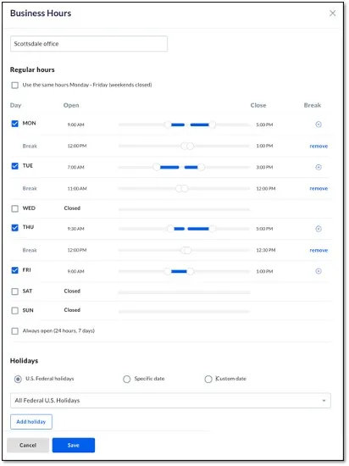Save the business hours
Viewport: 349px width, 466px height.
(74, 445)
